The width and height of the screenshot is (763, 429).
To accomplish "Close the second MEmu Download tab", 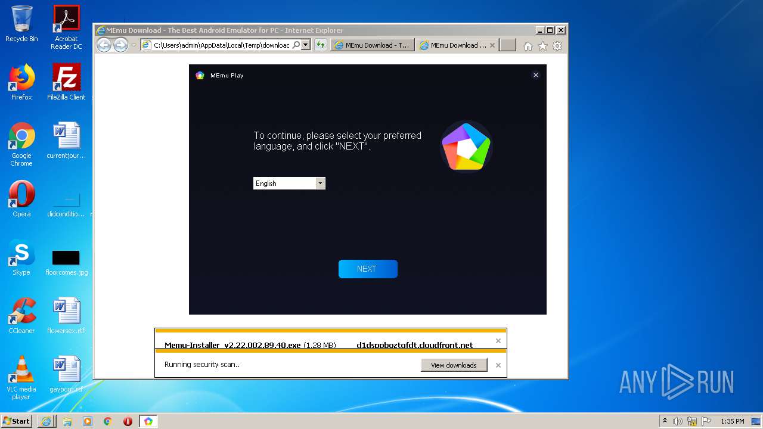I will click(x=492, y=45).
